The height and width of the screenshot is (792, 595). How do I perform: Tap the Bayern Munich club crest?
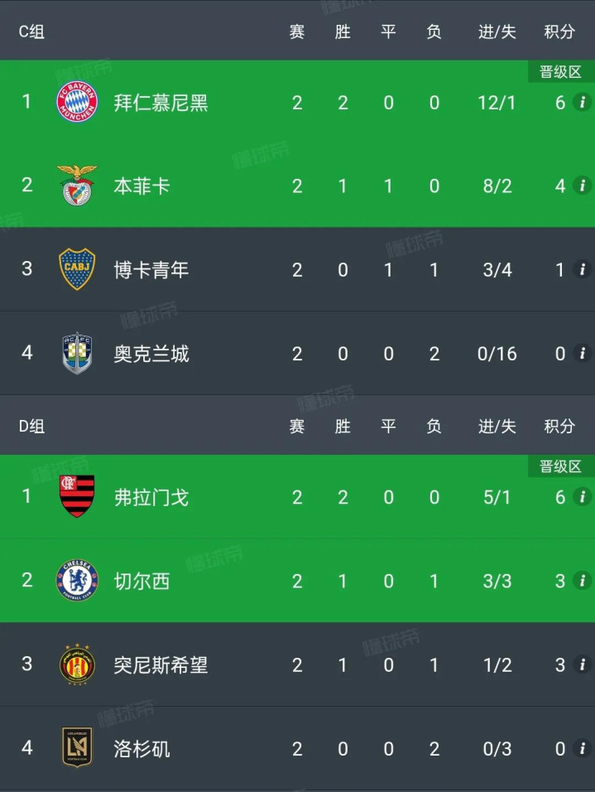[x=77, y=103]
